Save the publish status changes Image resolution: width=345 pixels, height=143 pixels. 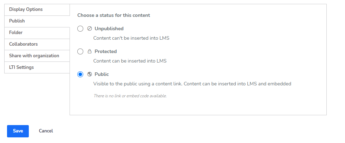pyautogui.click(x=18, y=131)
